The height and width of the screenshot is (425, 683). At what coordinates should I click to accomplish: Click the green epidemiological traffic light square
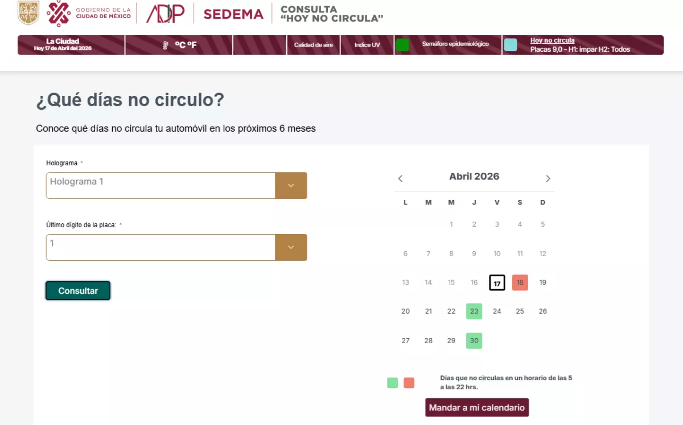click(402, 45)
